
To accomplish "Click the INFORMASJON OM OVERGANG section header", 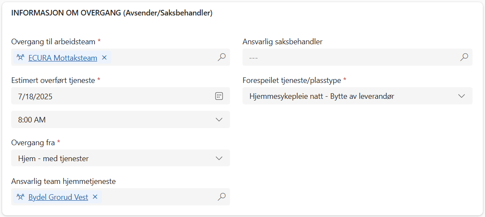I will coord(112,13).
